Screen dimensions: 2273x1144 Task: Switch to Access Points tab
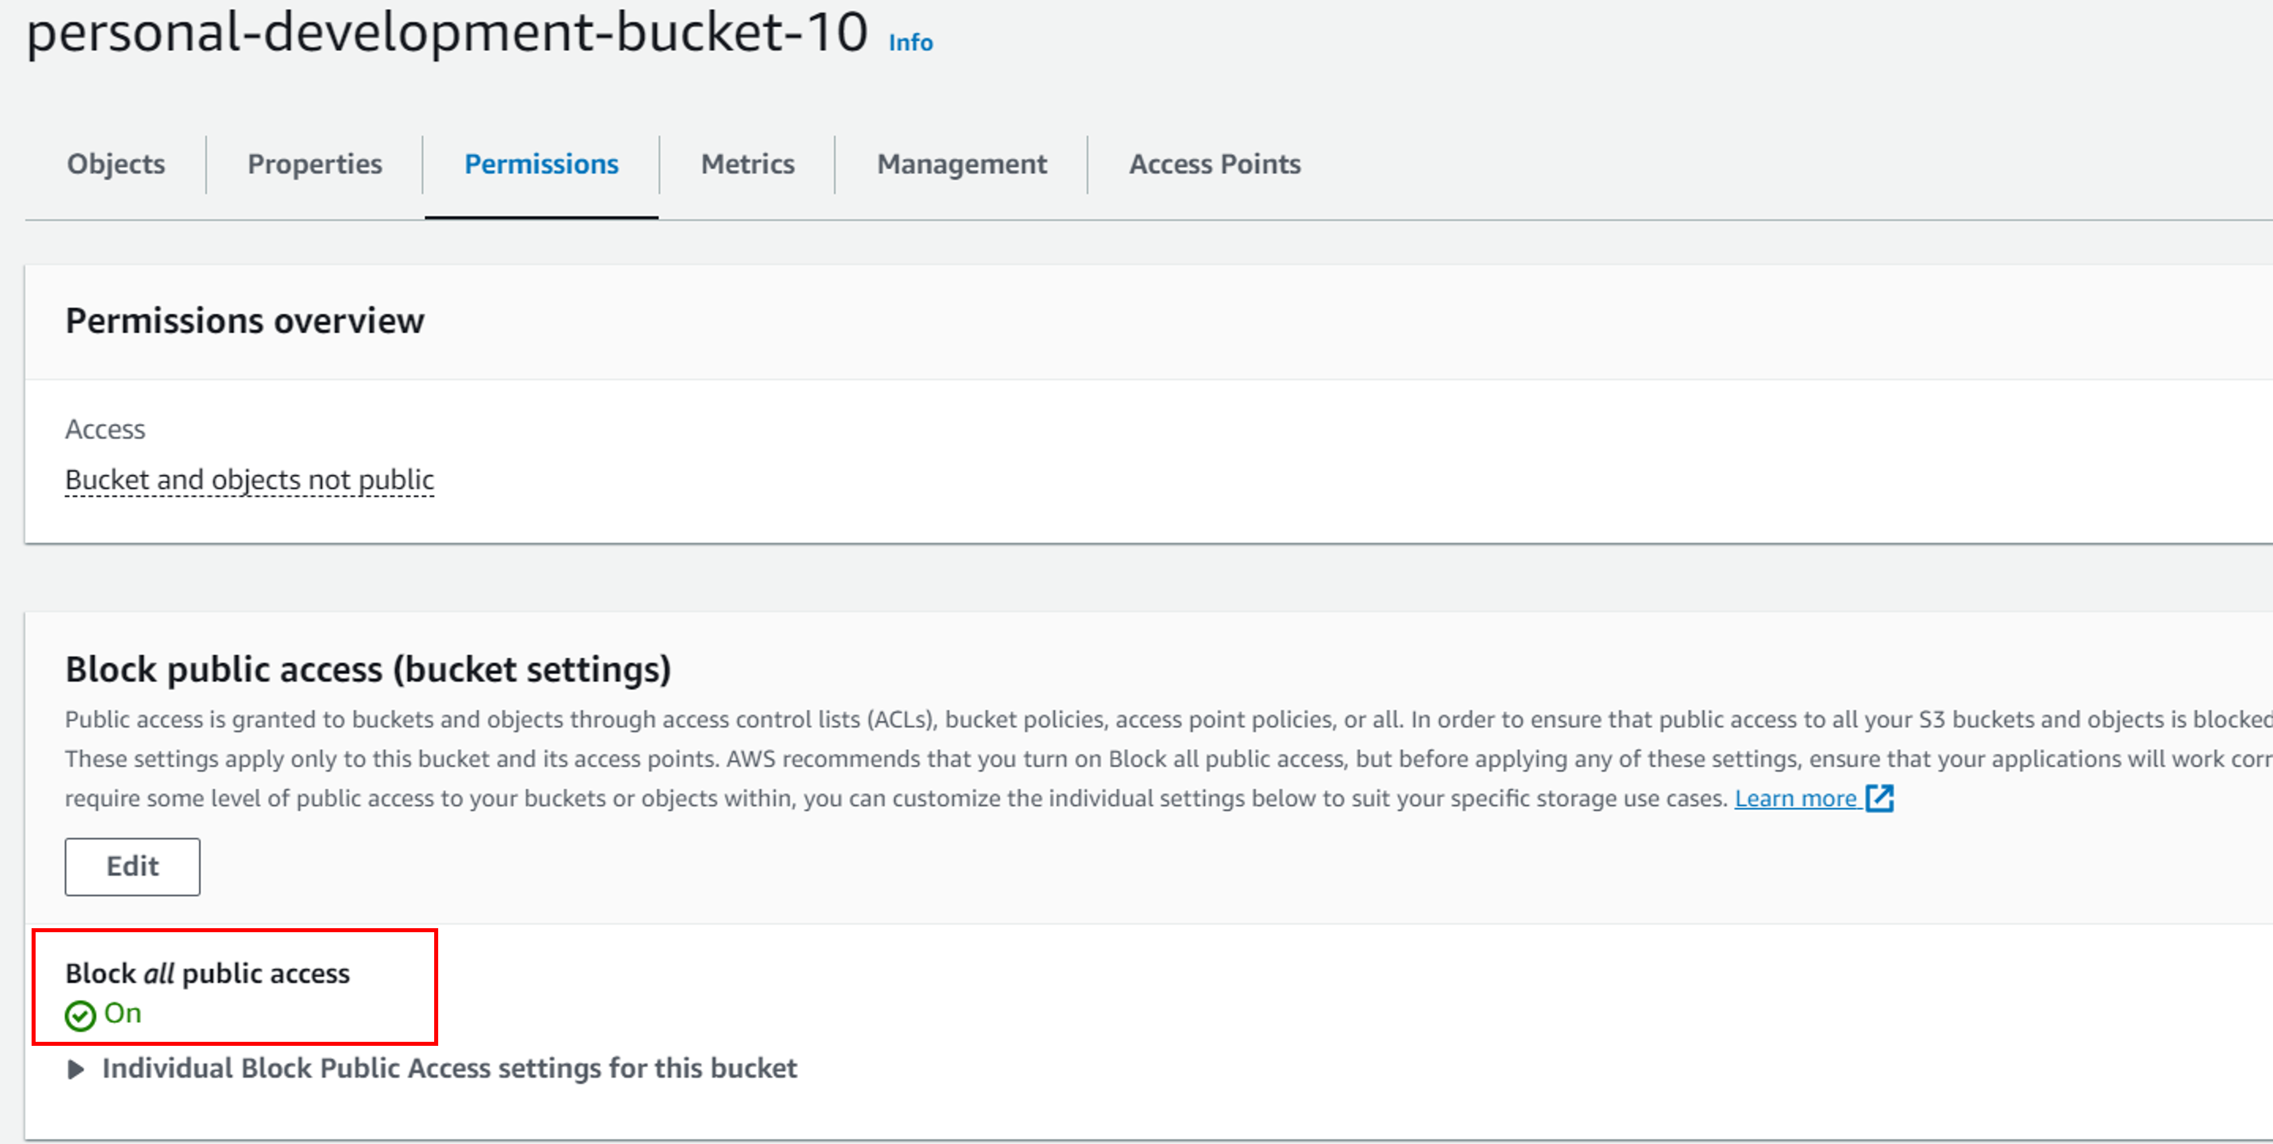[x=1214, y=164]
